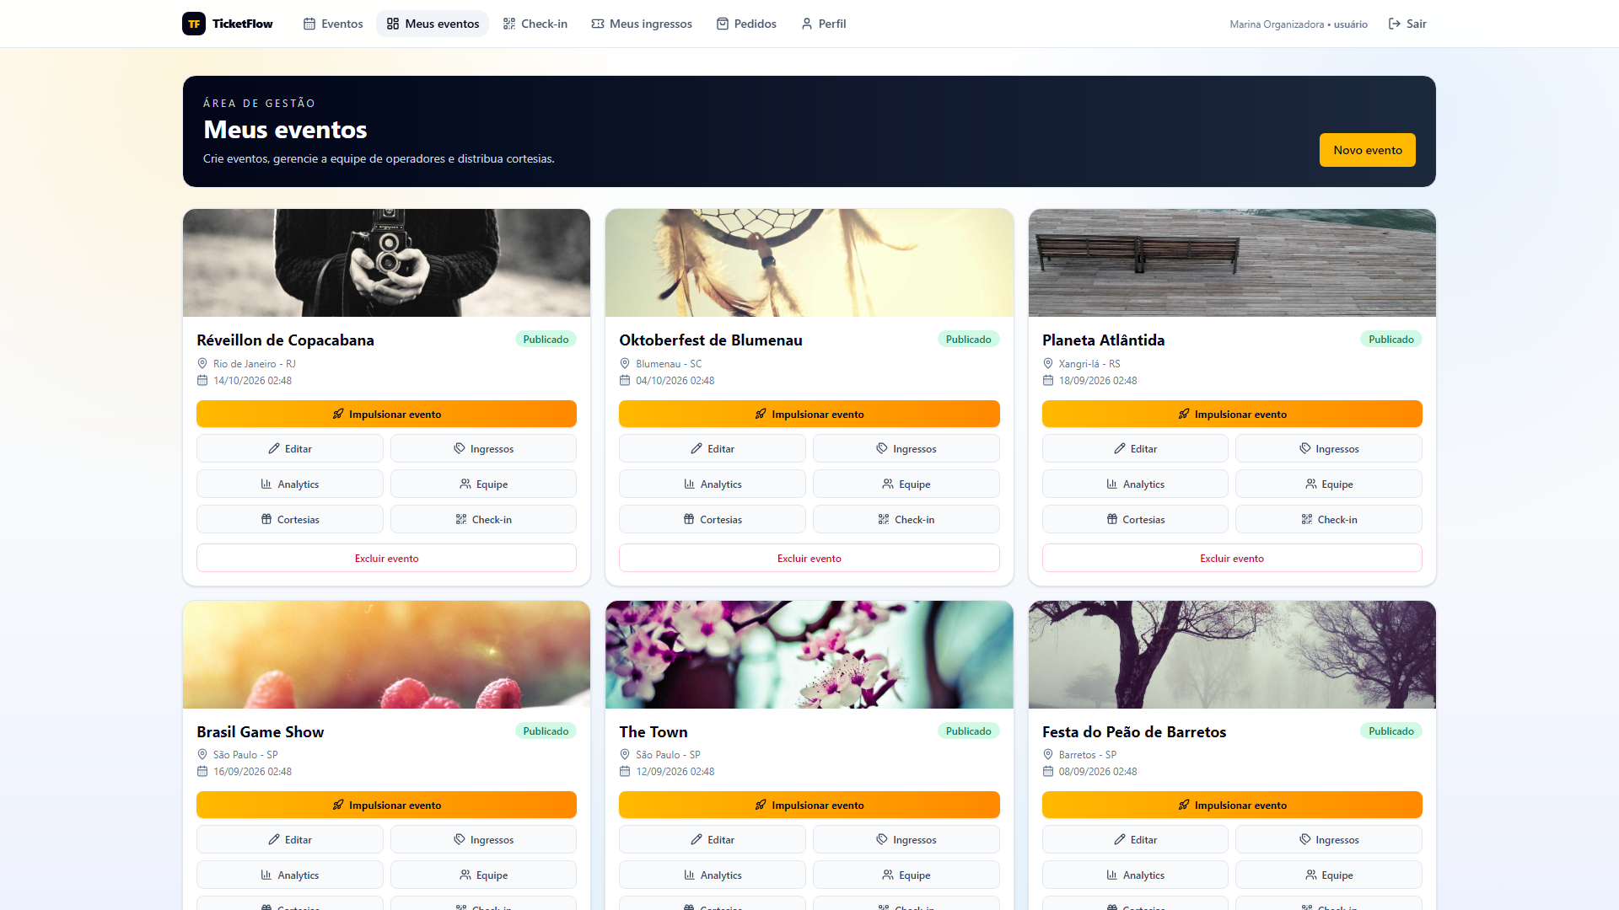The height and width of the screenshot is (910, 1619).
Task: Click tag Ingressos icon for Planeta Atlântida
Action: [1305, 448]
